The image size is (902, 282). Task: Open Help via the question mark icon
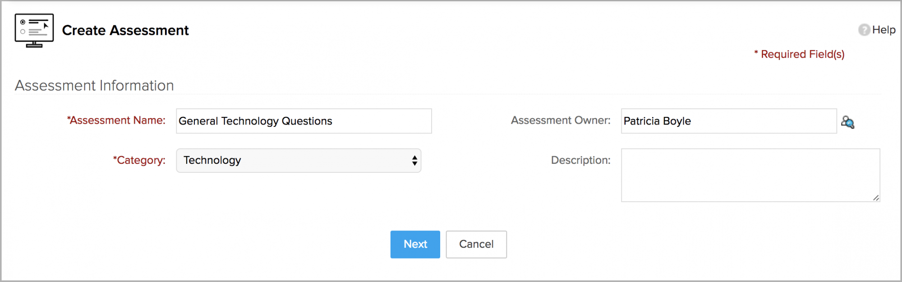[864, 30]
